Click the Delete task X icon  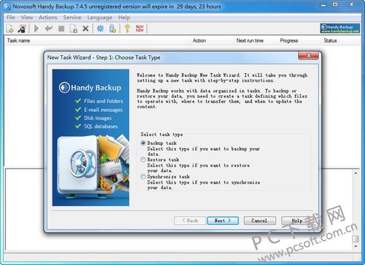click(x=85, y=29)
